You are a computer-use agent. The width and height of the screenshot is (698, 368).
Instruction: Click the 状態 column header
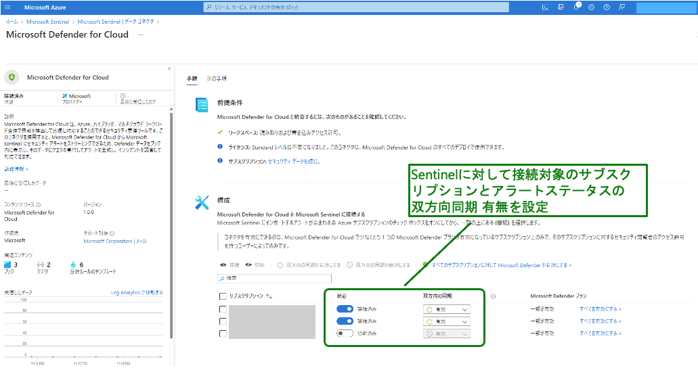(341, 296)
